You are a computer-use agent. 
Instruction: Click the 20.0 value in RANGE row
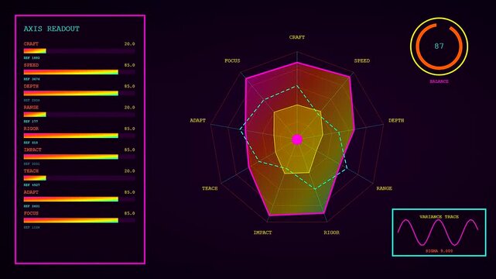tap(129, 108)
